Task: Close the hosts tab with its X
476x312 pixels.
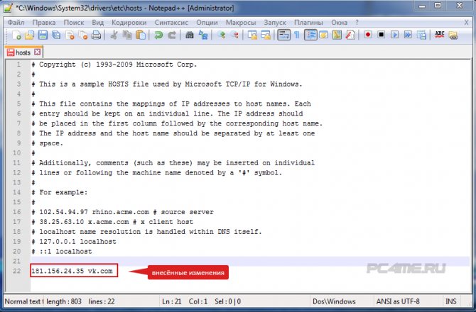Action: tap(38, 52)
